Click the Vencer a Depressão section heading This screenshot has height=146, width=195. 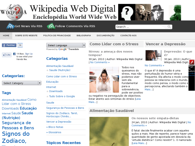pos(165,44)
